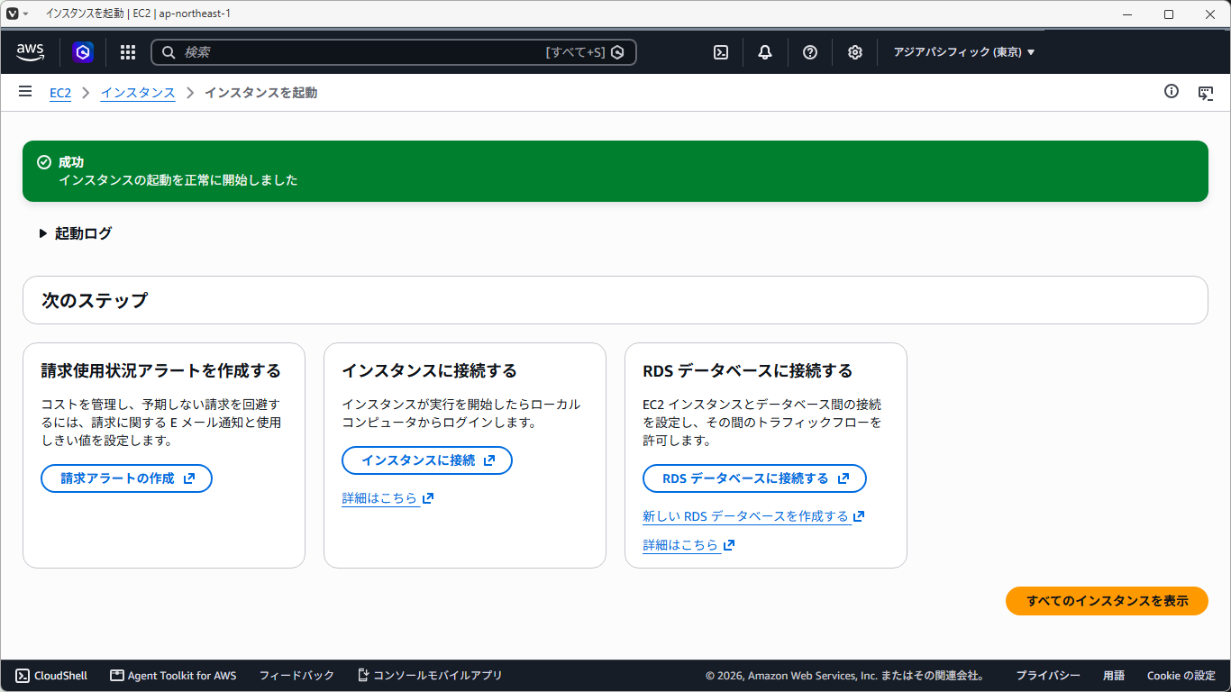Click フィードバック in the footer
1231x692 pixels.
point(296,676)
